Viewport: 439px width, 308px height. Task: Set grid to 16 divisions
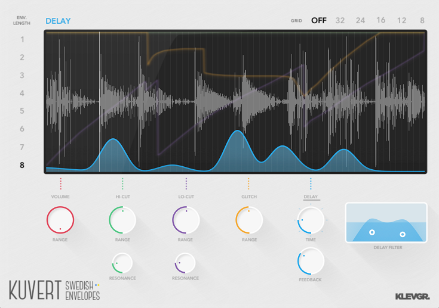(381, 20)
